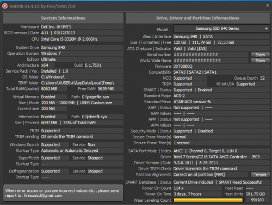Click the System Informations panel header
This screenshot has width=272, height=205.
coord(63,18)
